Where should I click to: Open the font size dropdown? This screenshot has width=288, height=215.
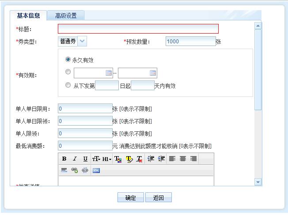(x=96, y=159)
